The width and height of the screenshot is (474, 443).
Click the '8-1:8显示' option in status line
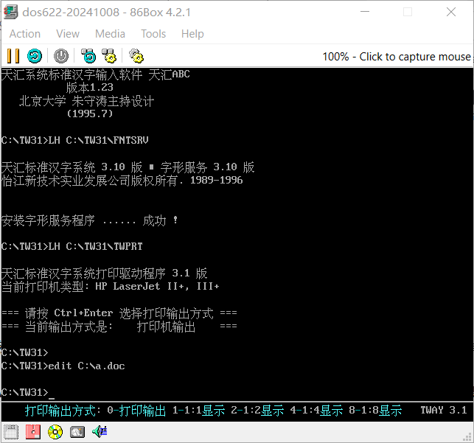pos(375,411)
